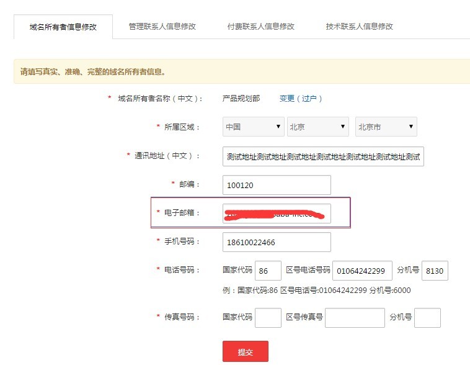Screen dimensions: 470x365
Task: Click the phone 国家代码 field containing 86
Action: pos(268,271)
